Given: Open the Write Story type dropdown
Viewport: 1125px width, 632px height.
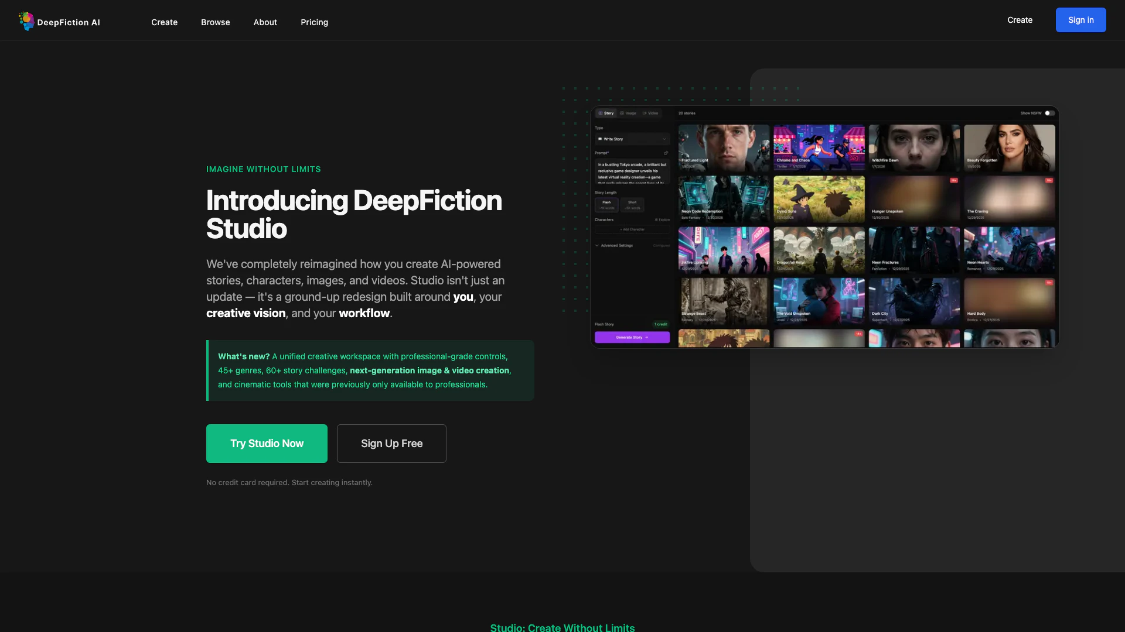Looking at the screenshot, I should (632, 139).
